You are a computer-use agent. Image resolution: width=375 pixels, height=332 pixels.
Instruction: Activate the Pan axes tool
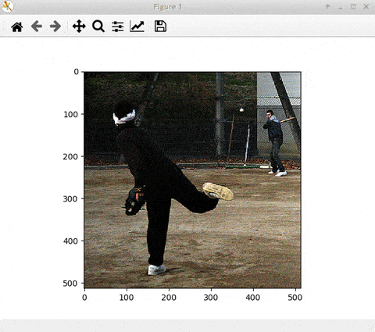click(79, 27)
